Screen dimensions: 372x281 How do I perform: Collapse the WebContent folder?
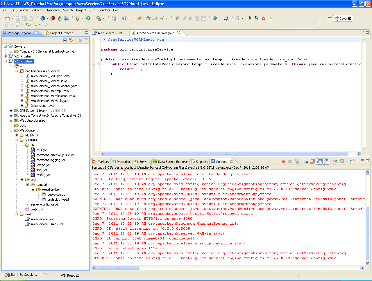click(11, 130)
